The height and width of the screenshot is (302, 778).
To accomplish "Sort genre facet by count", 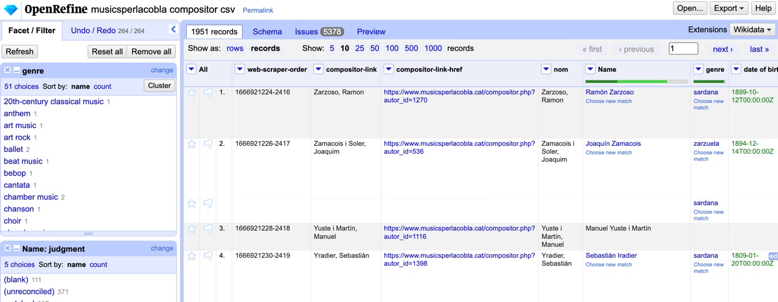I will pyautogui.click(x=103, y=86).
